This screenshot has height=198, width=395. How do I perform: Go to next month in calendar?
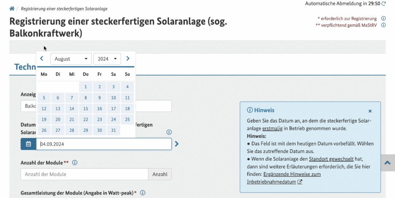point(128,59)
